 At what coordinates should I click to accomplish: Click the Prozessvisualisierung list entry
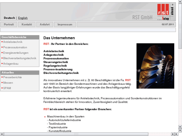(58, 69)
